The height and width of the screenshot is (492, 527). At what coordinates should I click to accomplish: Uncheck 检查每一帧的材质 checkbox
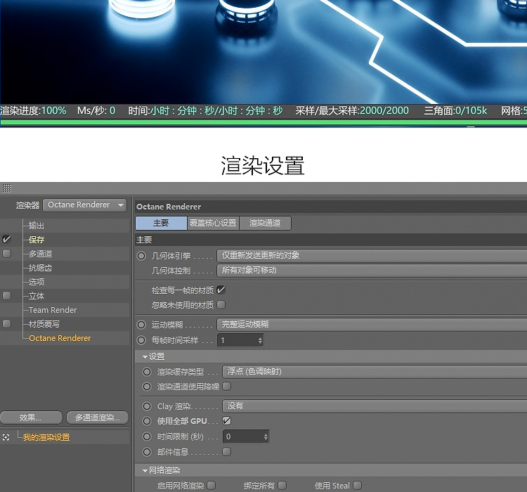point(221,290)
